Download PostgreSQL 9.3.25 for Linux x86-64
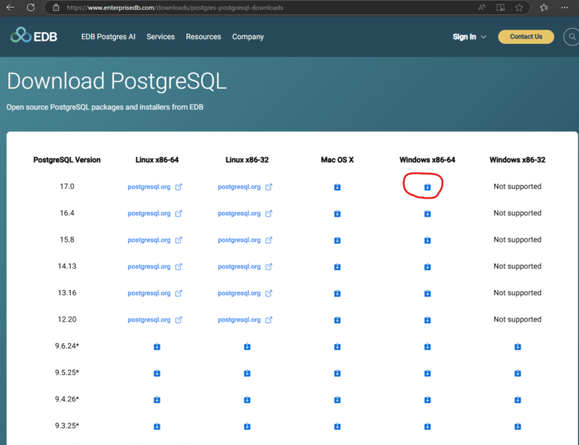This screenshot has height=445, width=579. point(157,426)
